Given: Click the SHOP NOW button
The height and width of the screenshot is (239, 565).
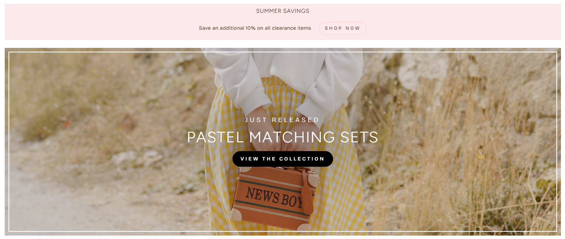Looking at the screenshot, I should (x=343, y=28).
